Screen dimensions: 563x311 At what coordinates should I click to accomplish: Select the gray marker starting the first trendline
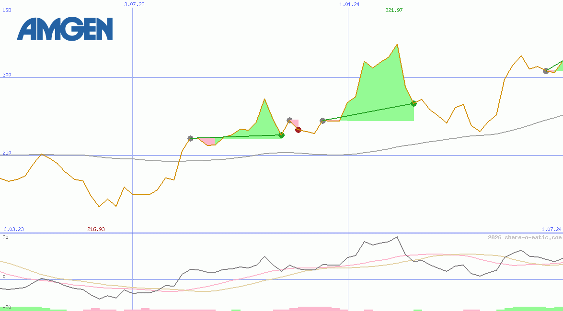pos(190,138)
